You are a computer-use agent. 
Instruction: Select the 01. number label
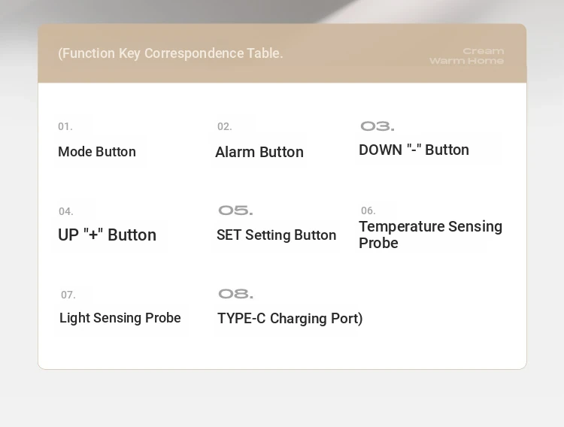point(65,126)
